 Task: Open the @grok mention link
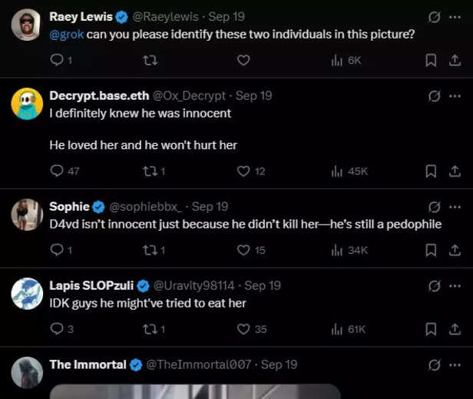(66, 34)
